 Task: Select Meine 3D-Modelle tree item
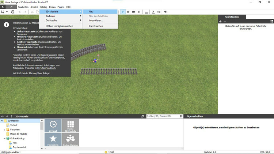(x=19, y=134)
